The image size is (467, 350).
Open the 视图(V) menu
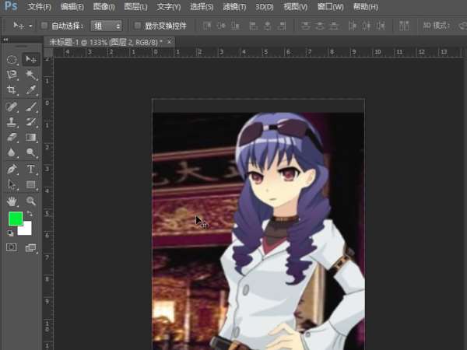296,6
